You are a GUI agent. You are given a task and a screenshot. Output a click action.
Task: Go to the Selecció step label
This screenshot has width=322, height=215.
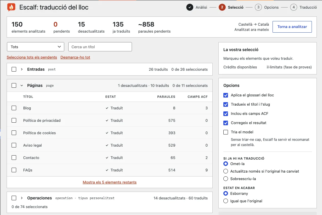coord(235,8)
